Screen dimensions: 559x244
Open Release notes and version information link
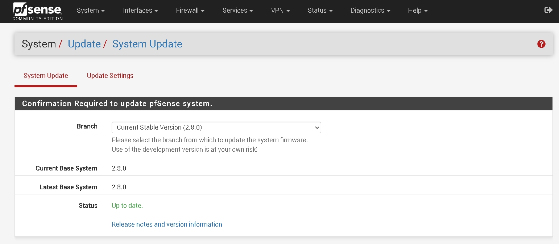[167, 224]
